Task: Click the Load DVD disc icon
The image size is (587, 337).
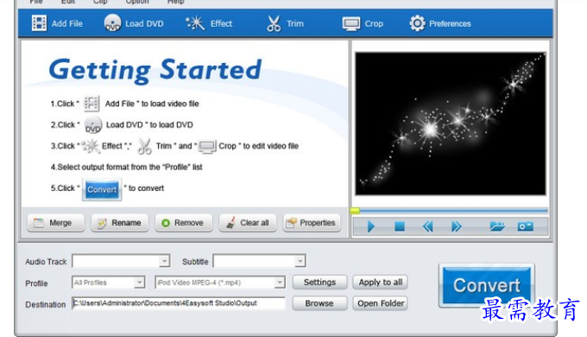Action: click(112, 22)
